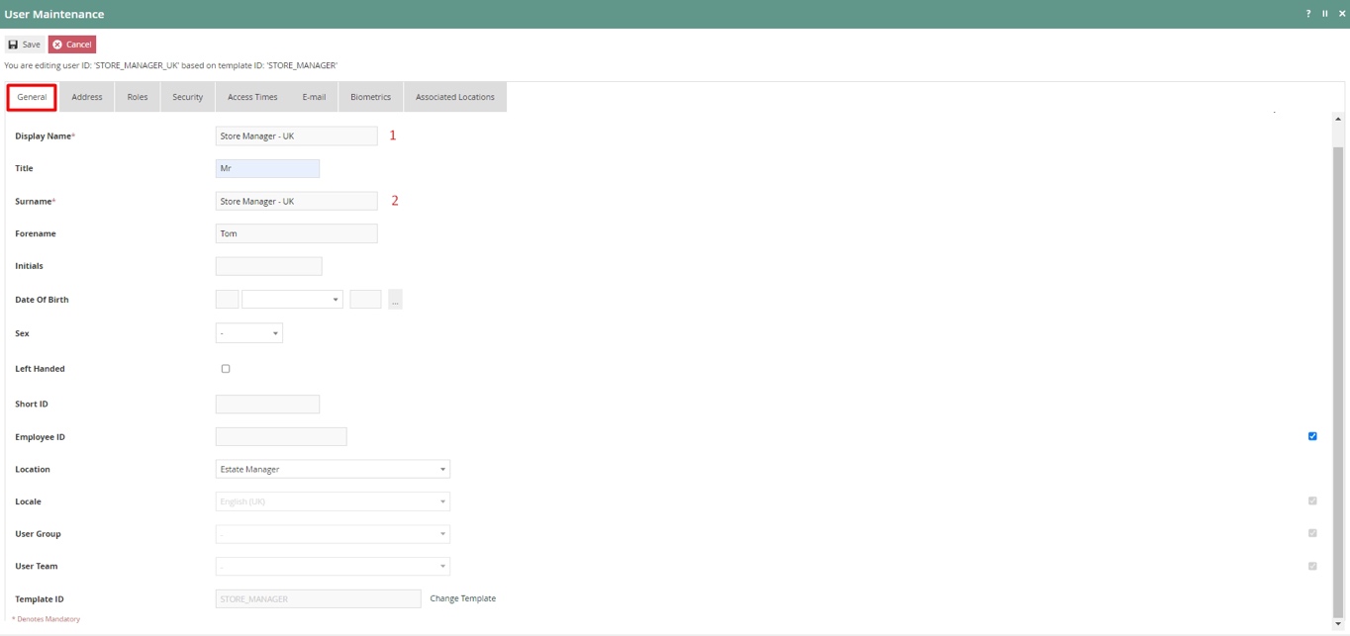Viewport: 1350px width, 636px height.
Task: Open the Associated Locations tab
Action: [454, 97]
